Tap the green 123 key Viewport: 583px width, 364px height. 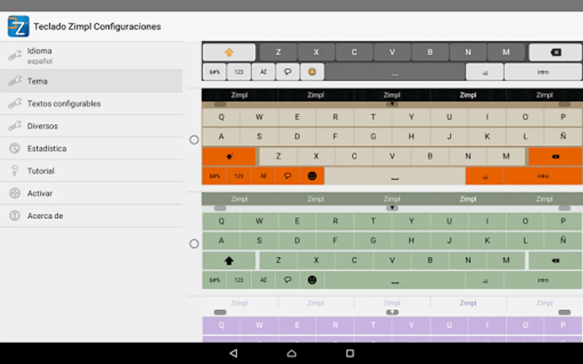click(239, 280)
